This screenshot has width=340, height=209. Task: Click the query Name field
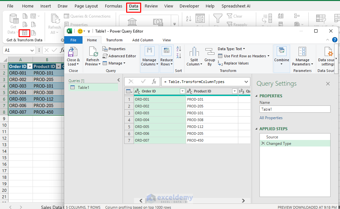[x=295, y=109]
